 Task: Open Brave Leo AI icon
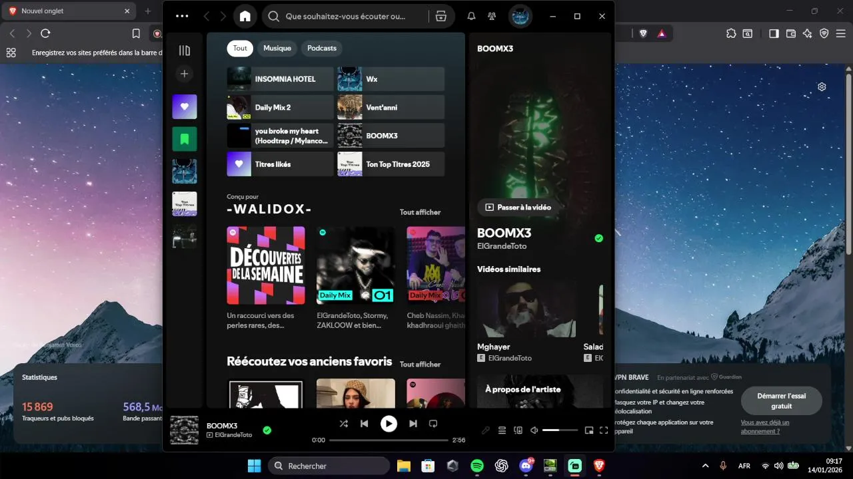tap(808, 33)
